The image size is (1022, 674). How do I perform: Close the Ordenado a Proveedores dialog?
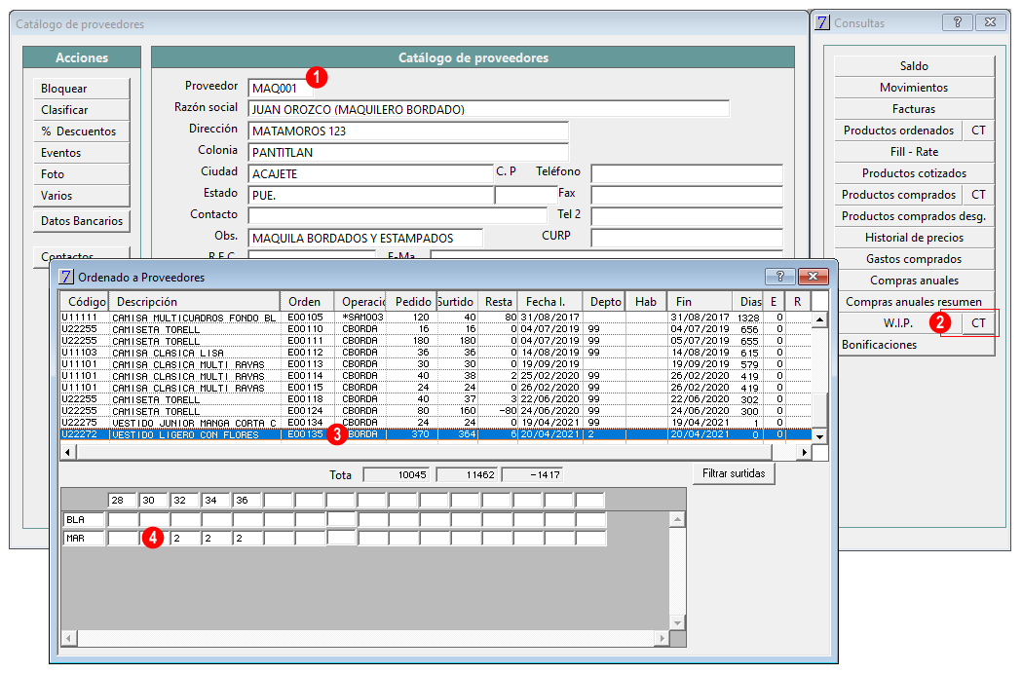coord(813,277)
